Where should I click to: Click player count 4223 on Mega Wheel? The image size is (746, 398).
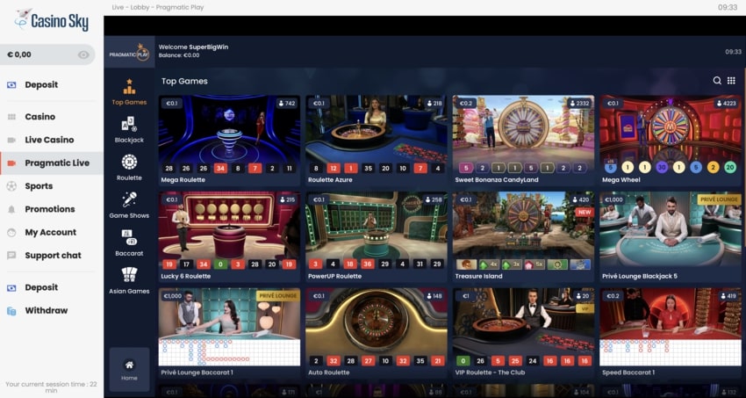[x=726, y=104]
